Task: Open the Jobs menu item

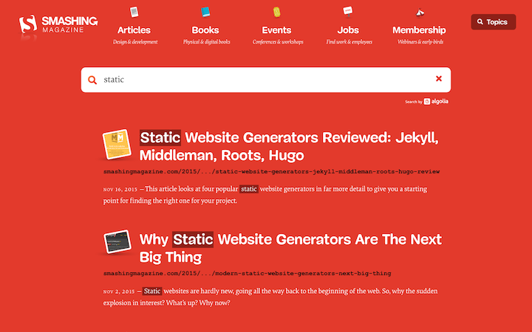Action: pyautogui.click(x=347, y=30)
